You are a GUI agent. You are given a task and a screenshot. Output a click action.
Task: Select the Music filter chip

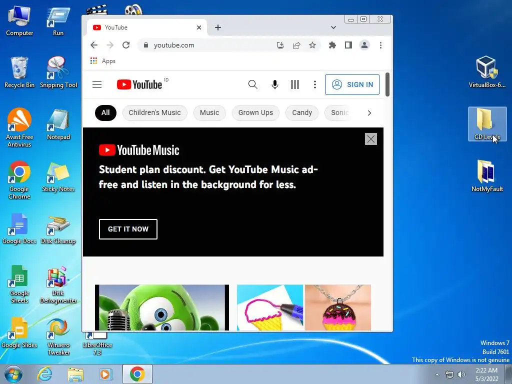pos(209,113)
